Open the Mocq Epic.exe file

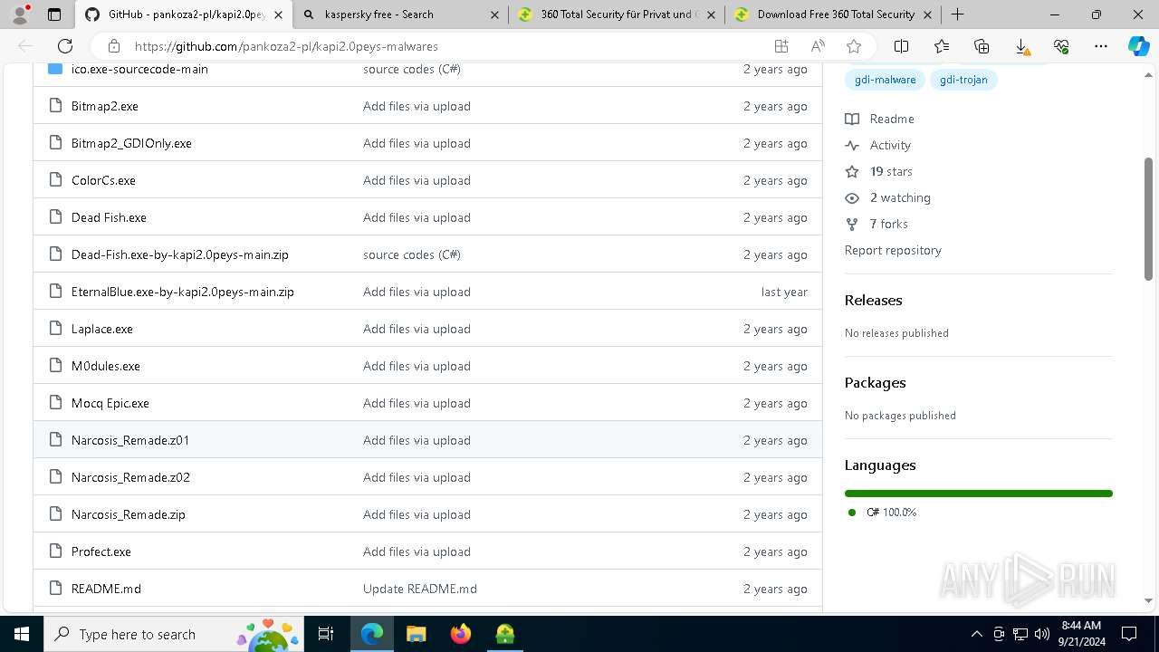[x=110, y=403]
